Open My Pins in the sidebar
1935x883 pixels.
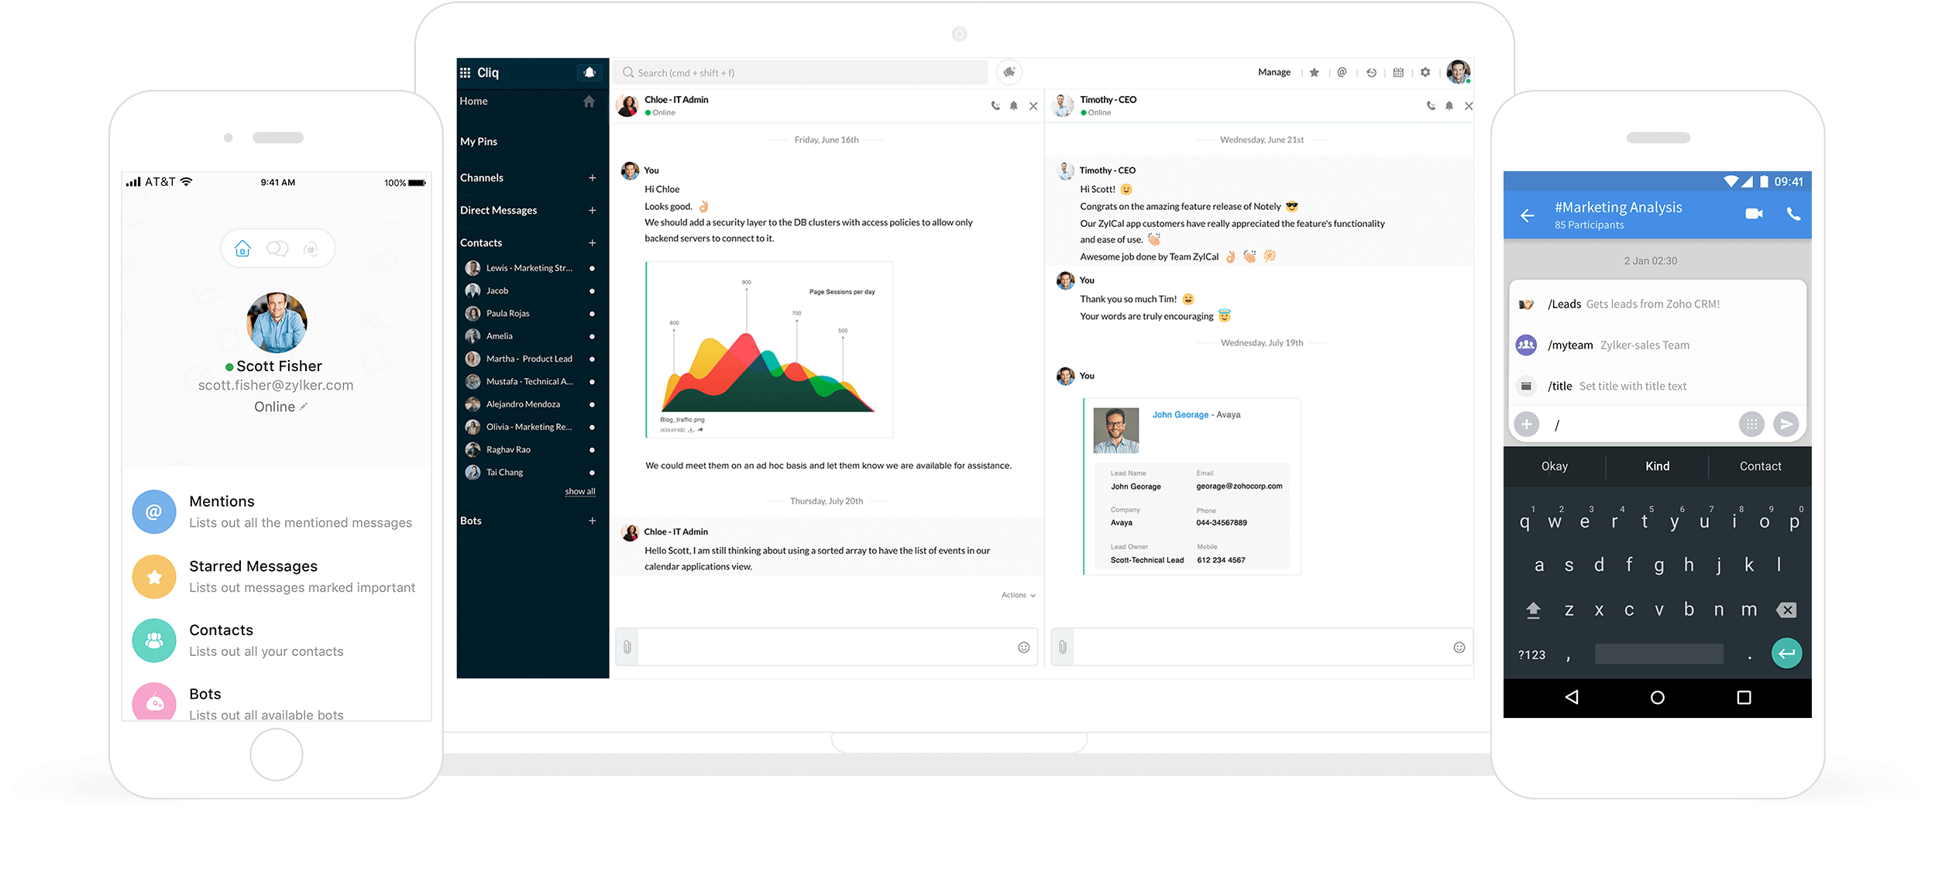point(479,142)
